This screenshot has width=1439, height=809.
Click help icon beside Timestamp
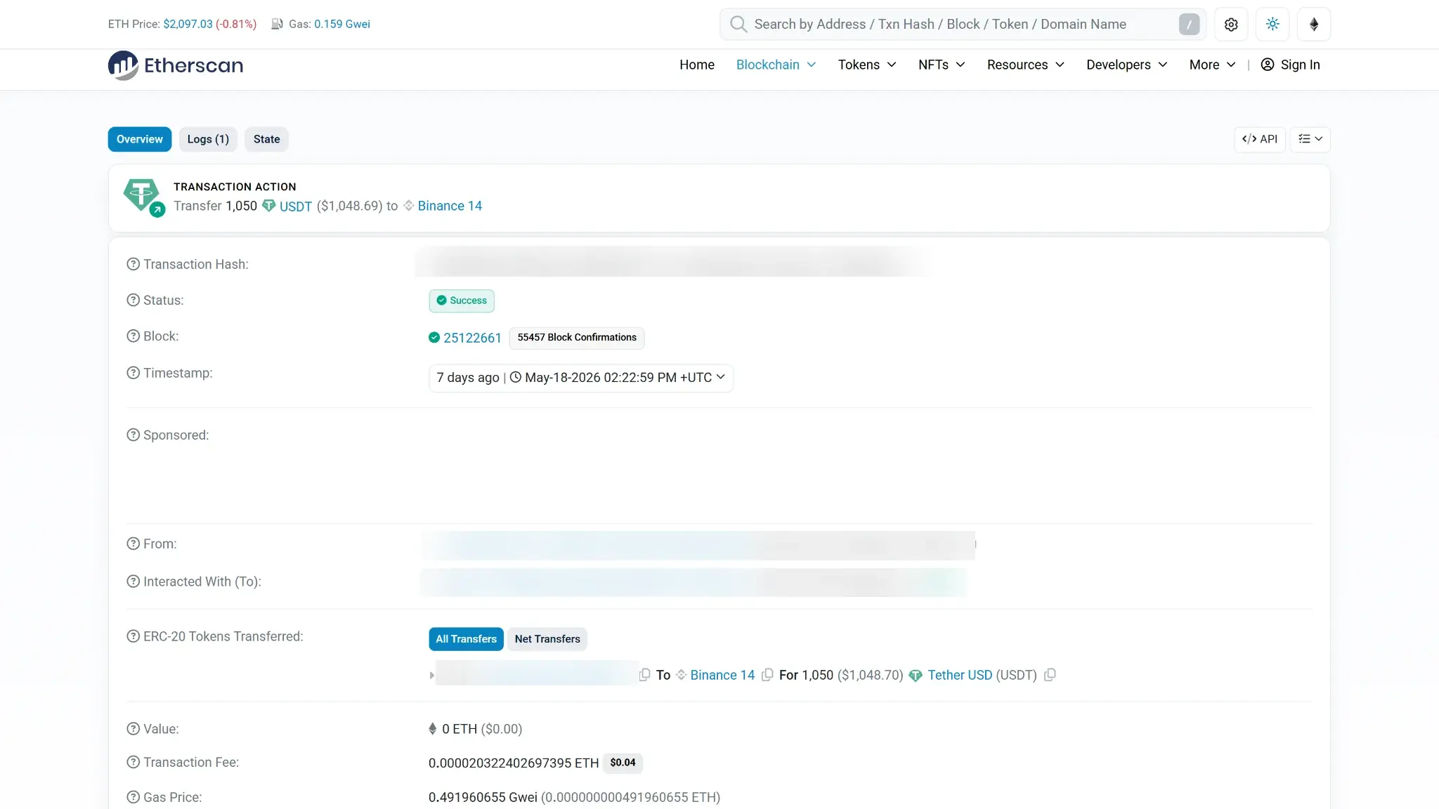tap(133, 373)
